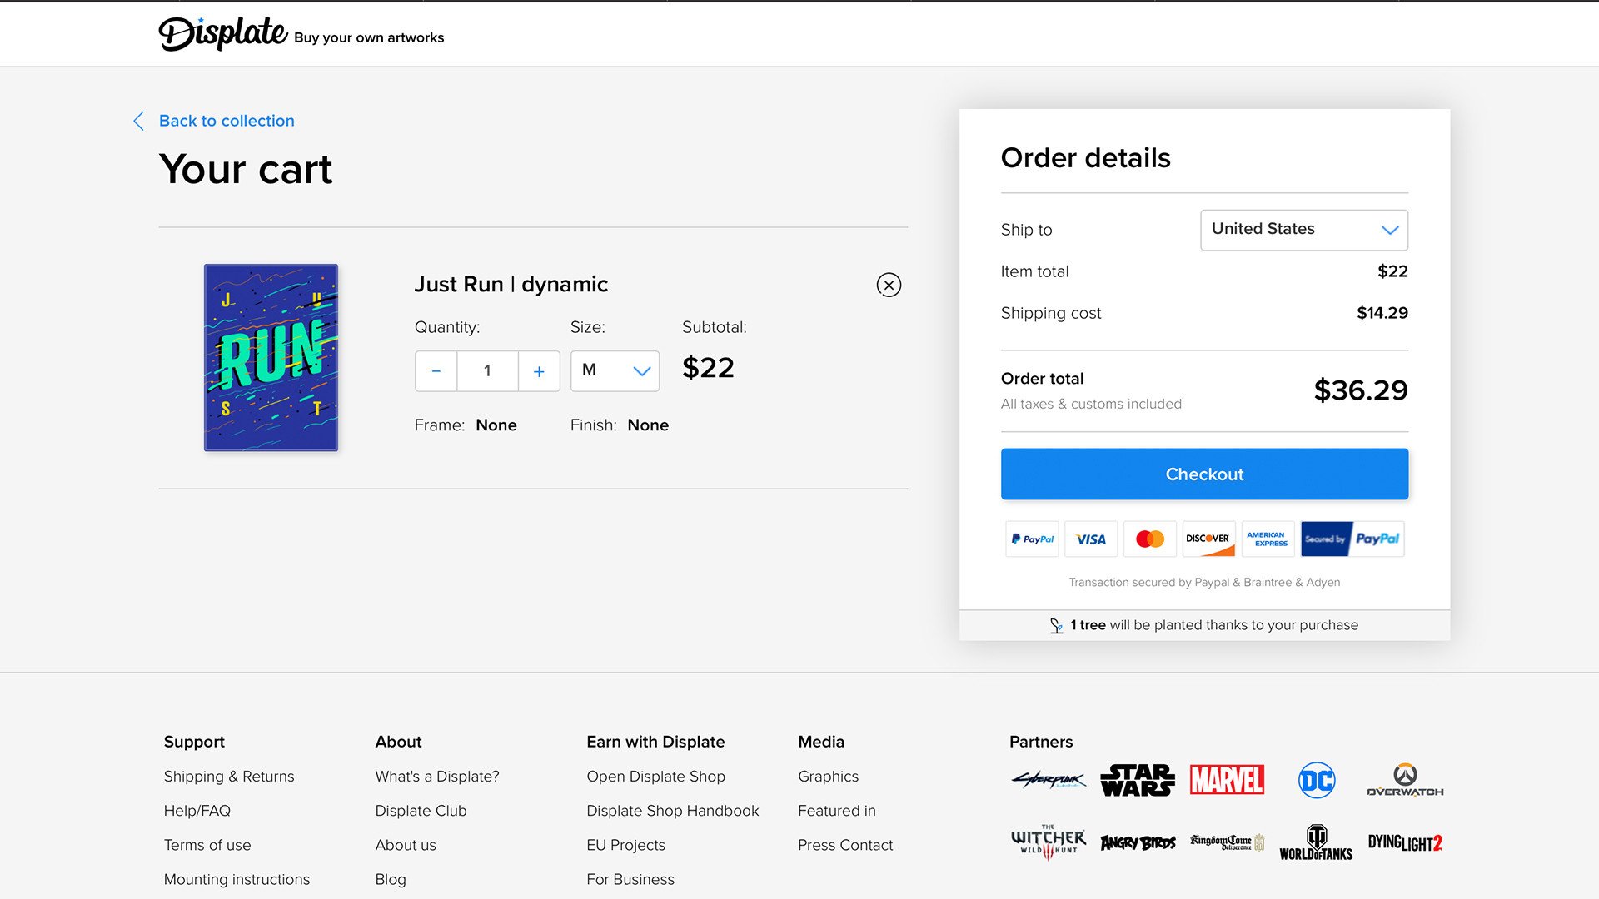Viewport: 1599px width, 899px height.
Task: Click the $22 subtotal value
Action: (x=708, y=368)
